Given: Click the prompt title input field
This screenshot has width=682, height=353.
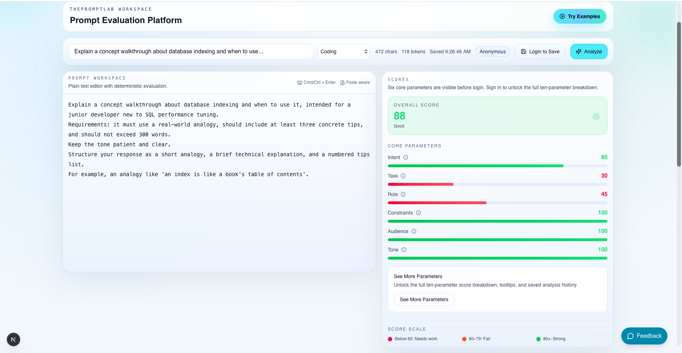Looking at the screenshot, I should click(191, 51).
